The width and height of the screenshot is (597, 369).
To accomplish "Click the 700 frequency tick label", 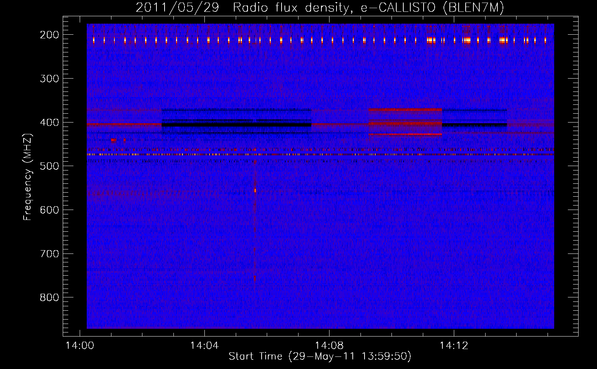I will [x=49, y=254].
